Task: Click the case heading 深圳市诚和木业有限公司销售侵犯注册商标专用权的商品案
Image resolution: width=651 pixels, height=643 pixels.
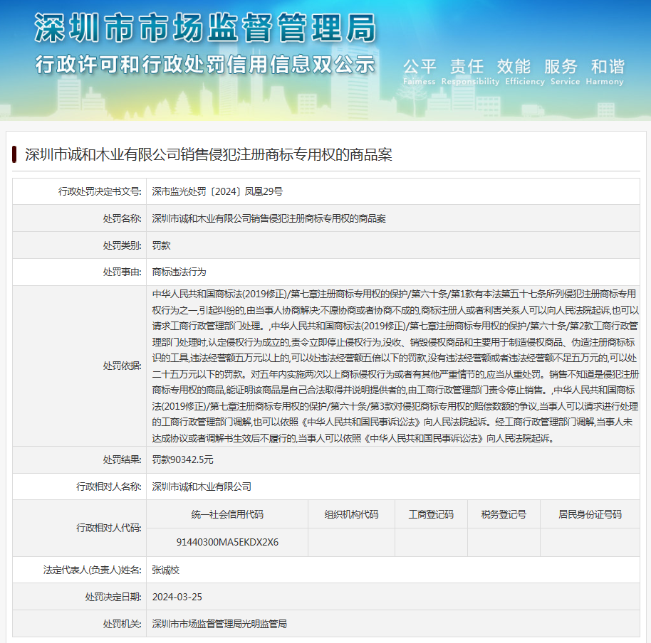Action: tap(209, 154)
